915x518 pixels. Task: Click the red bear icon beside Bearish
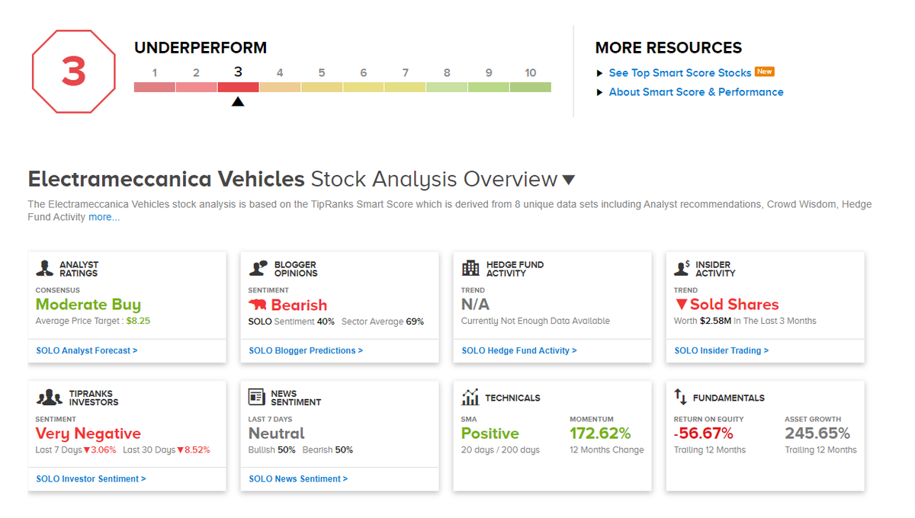(x=258, y=305)
